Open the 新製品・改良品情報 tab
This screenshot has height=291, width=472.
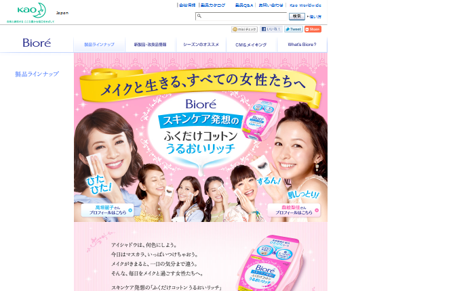pos(150,45)
